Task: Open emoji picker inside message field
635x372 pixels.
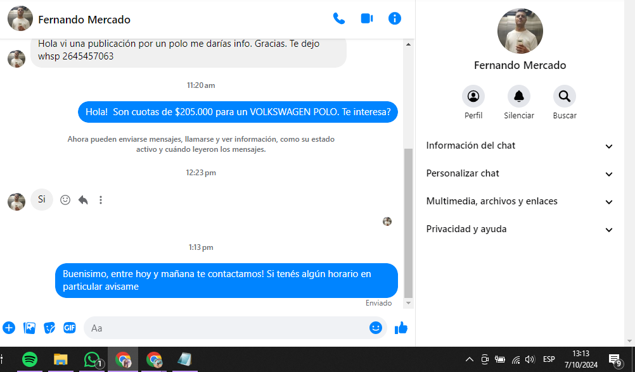Action: [x=375, y=328]
